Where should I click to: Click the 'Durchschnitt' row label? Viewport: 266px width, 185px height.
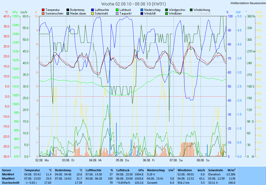tap(11, 183)
